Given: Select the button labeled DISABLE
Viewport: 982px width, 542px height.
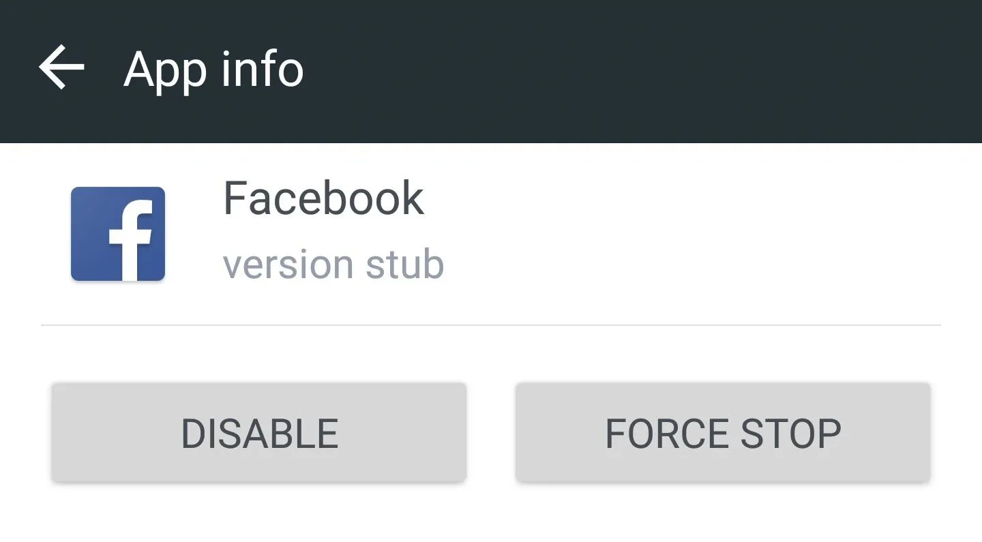Looking at the screenshot, I should [x=259, y=433].
